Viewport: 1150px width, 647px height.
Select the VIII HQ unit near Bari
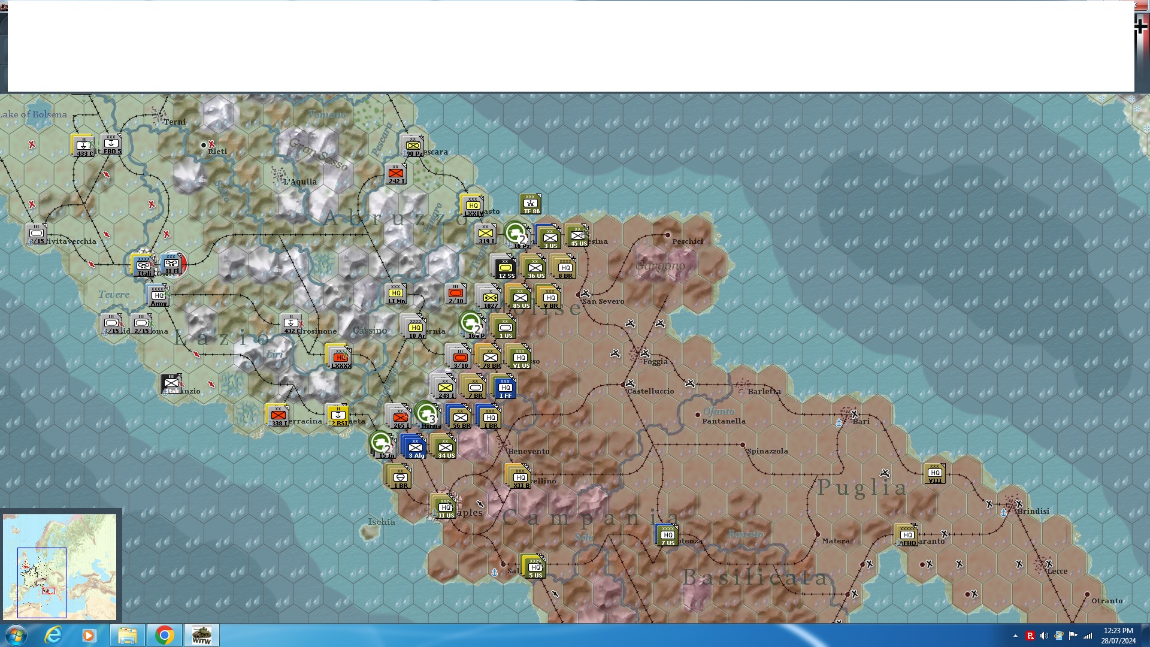pyautogui.click(x=934, y=473)
